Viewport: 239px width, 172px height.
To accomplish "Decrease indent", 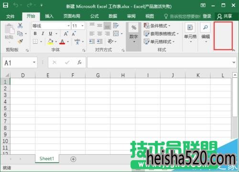I will pos(92,41).
